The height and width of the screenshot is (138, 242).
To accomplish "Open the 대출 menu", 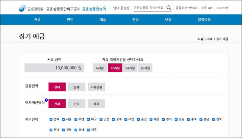I will tap(103, 19).
